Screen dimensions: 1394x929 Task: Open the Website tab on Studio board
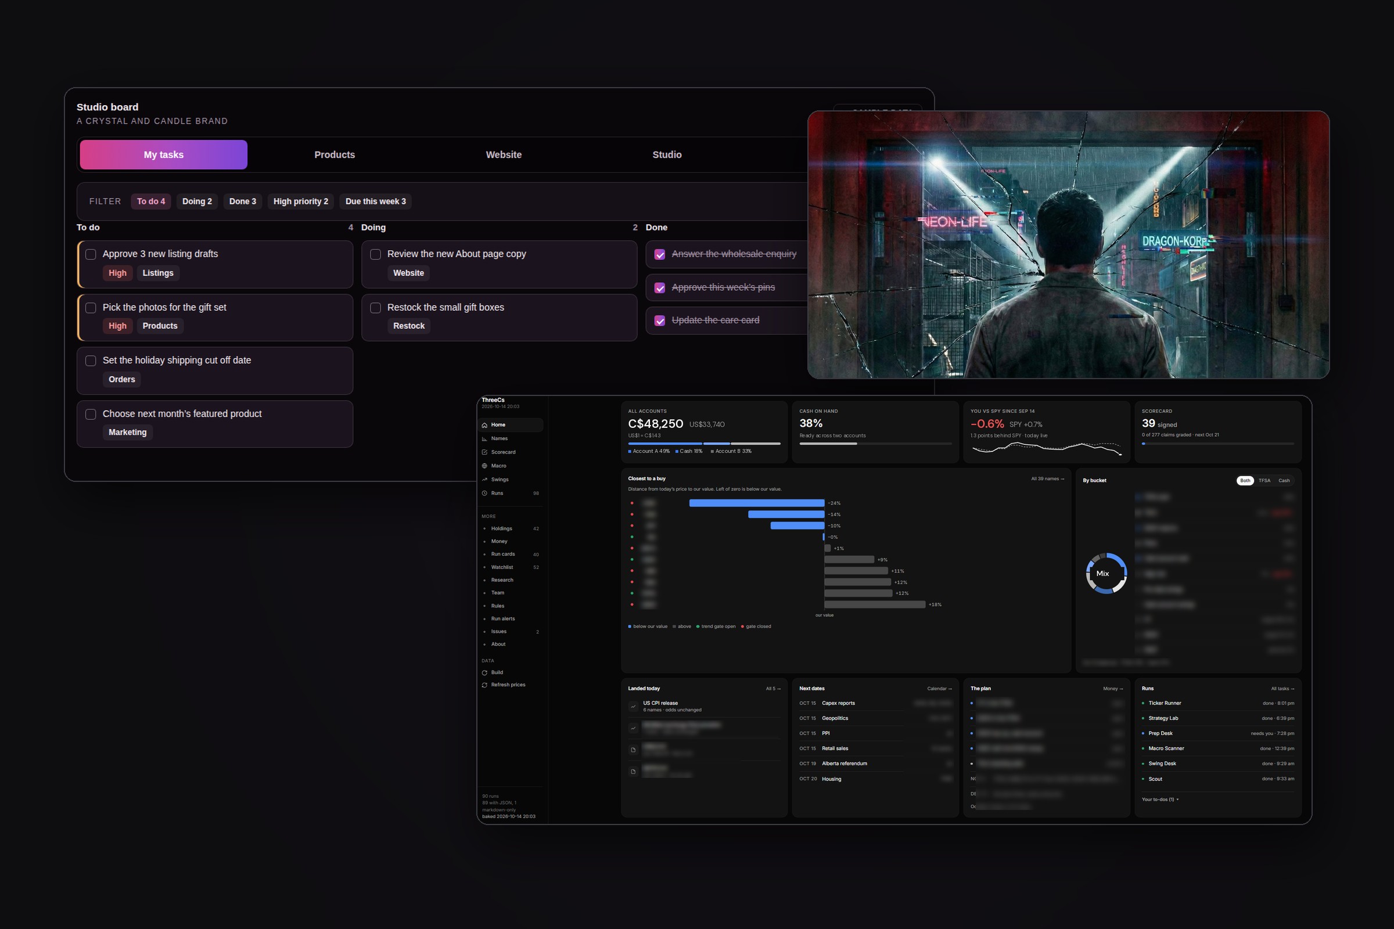(x=504, y=154)
